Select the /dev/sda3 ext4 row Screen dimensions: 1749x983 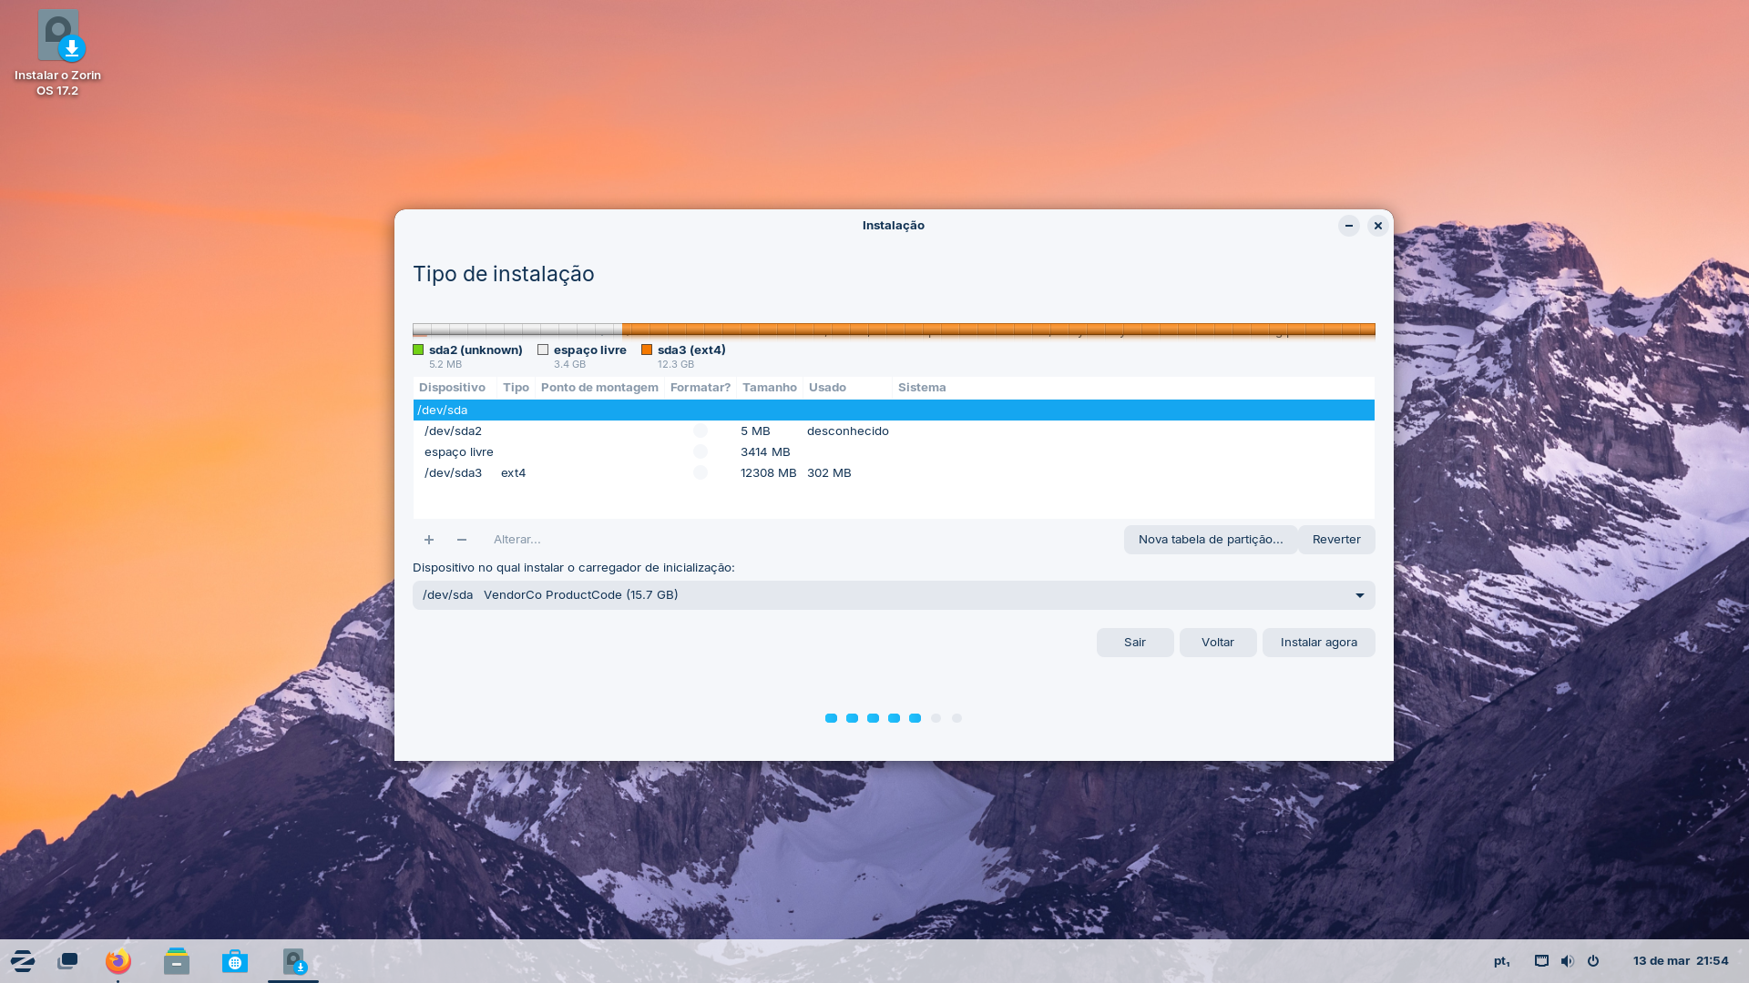tap(894, 473)
